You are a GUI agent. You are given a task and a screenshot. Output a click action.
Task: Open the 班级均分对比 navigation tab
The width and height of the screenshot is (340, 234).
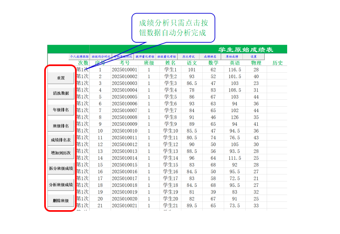[x=101, y=57]
